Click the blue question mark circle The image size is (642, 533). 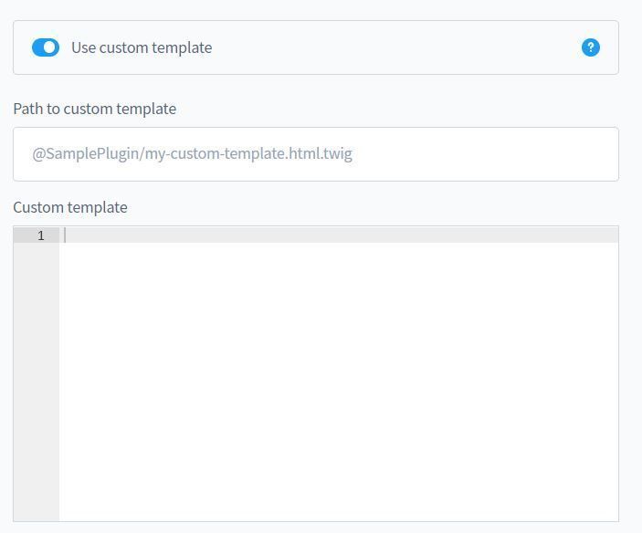pos(591,47)
